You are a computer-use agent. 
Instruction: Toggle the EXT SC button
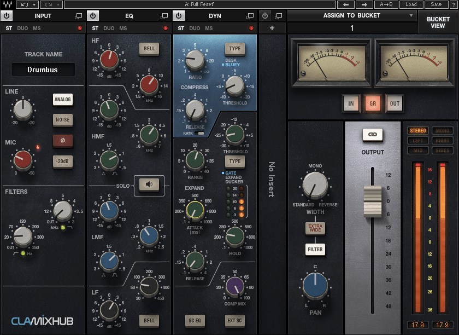[235, 321]
